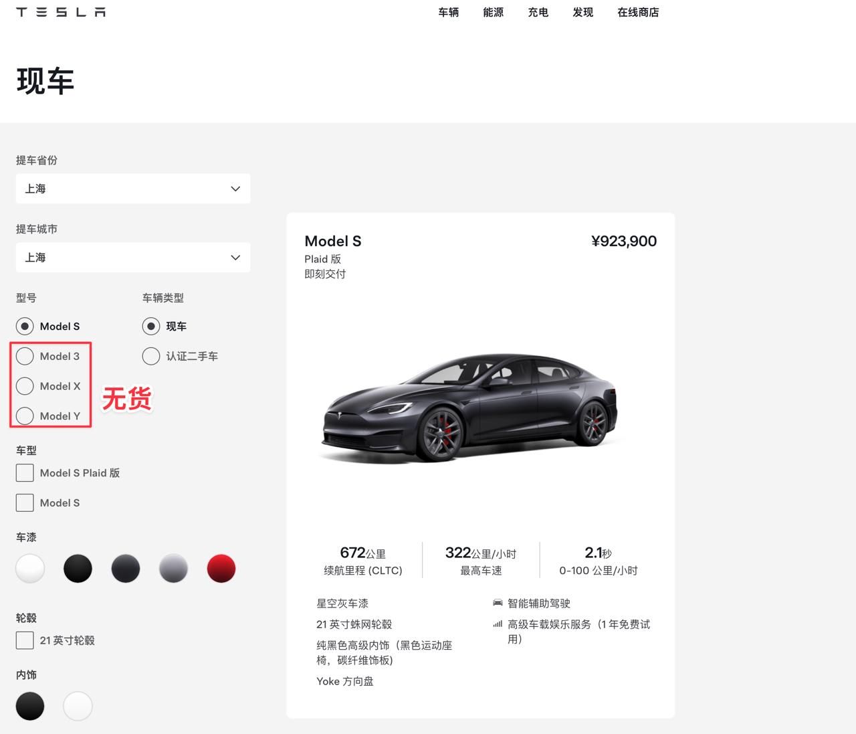This screenshot has height=734, width=856.
Task: Select the white interior swatch
Action: pos(78,706)
